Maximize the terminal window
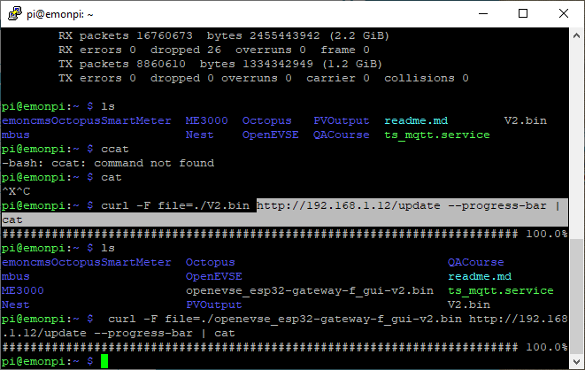The height and width of the screenshot is (370, 585). tap(522, 13)
